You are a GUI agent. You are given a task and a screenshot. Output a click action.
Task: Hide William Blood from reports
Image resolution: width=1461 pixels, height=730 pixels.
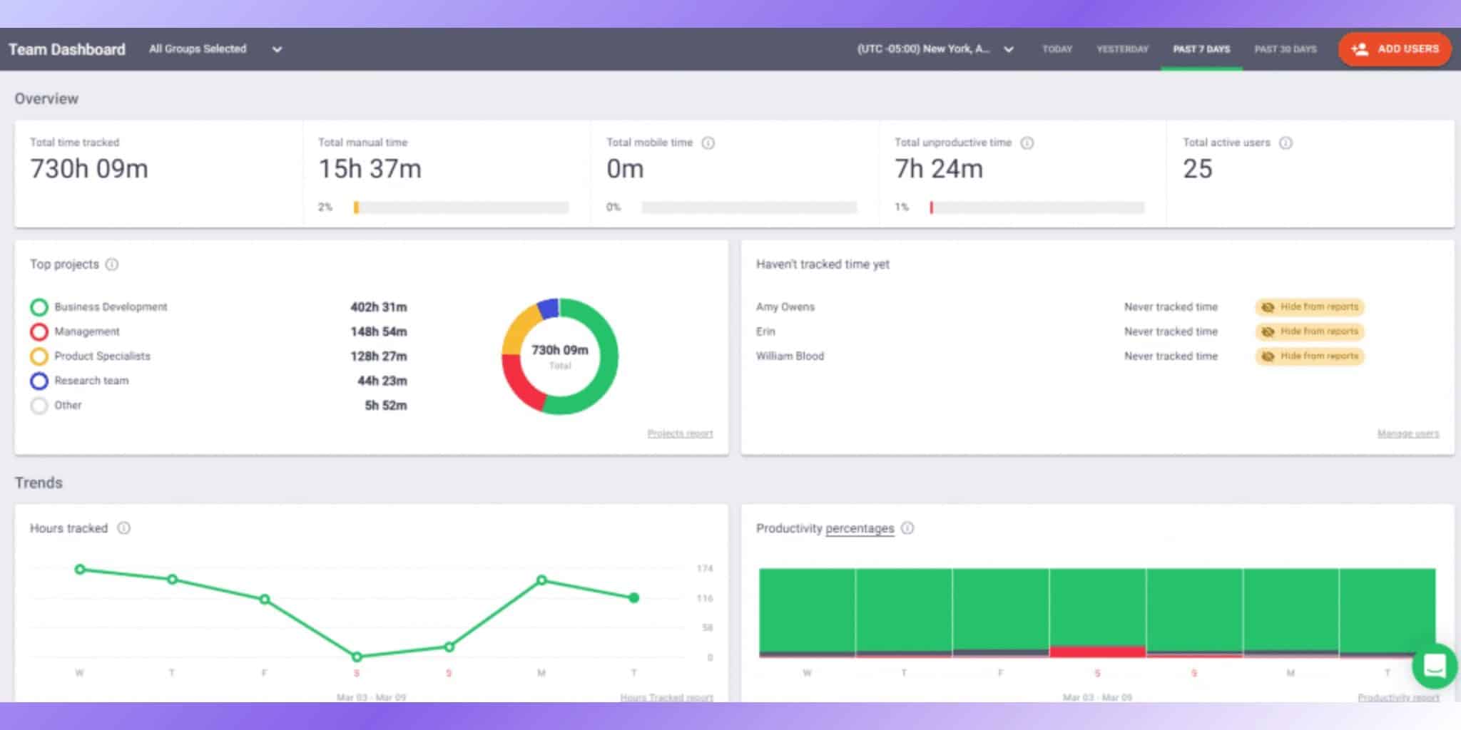1310,356
